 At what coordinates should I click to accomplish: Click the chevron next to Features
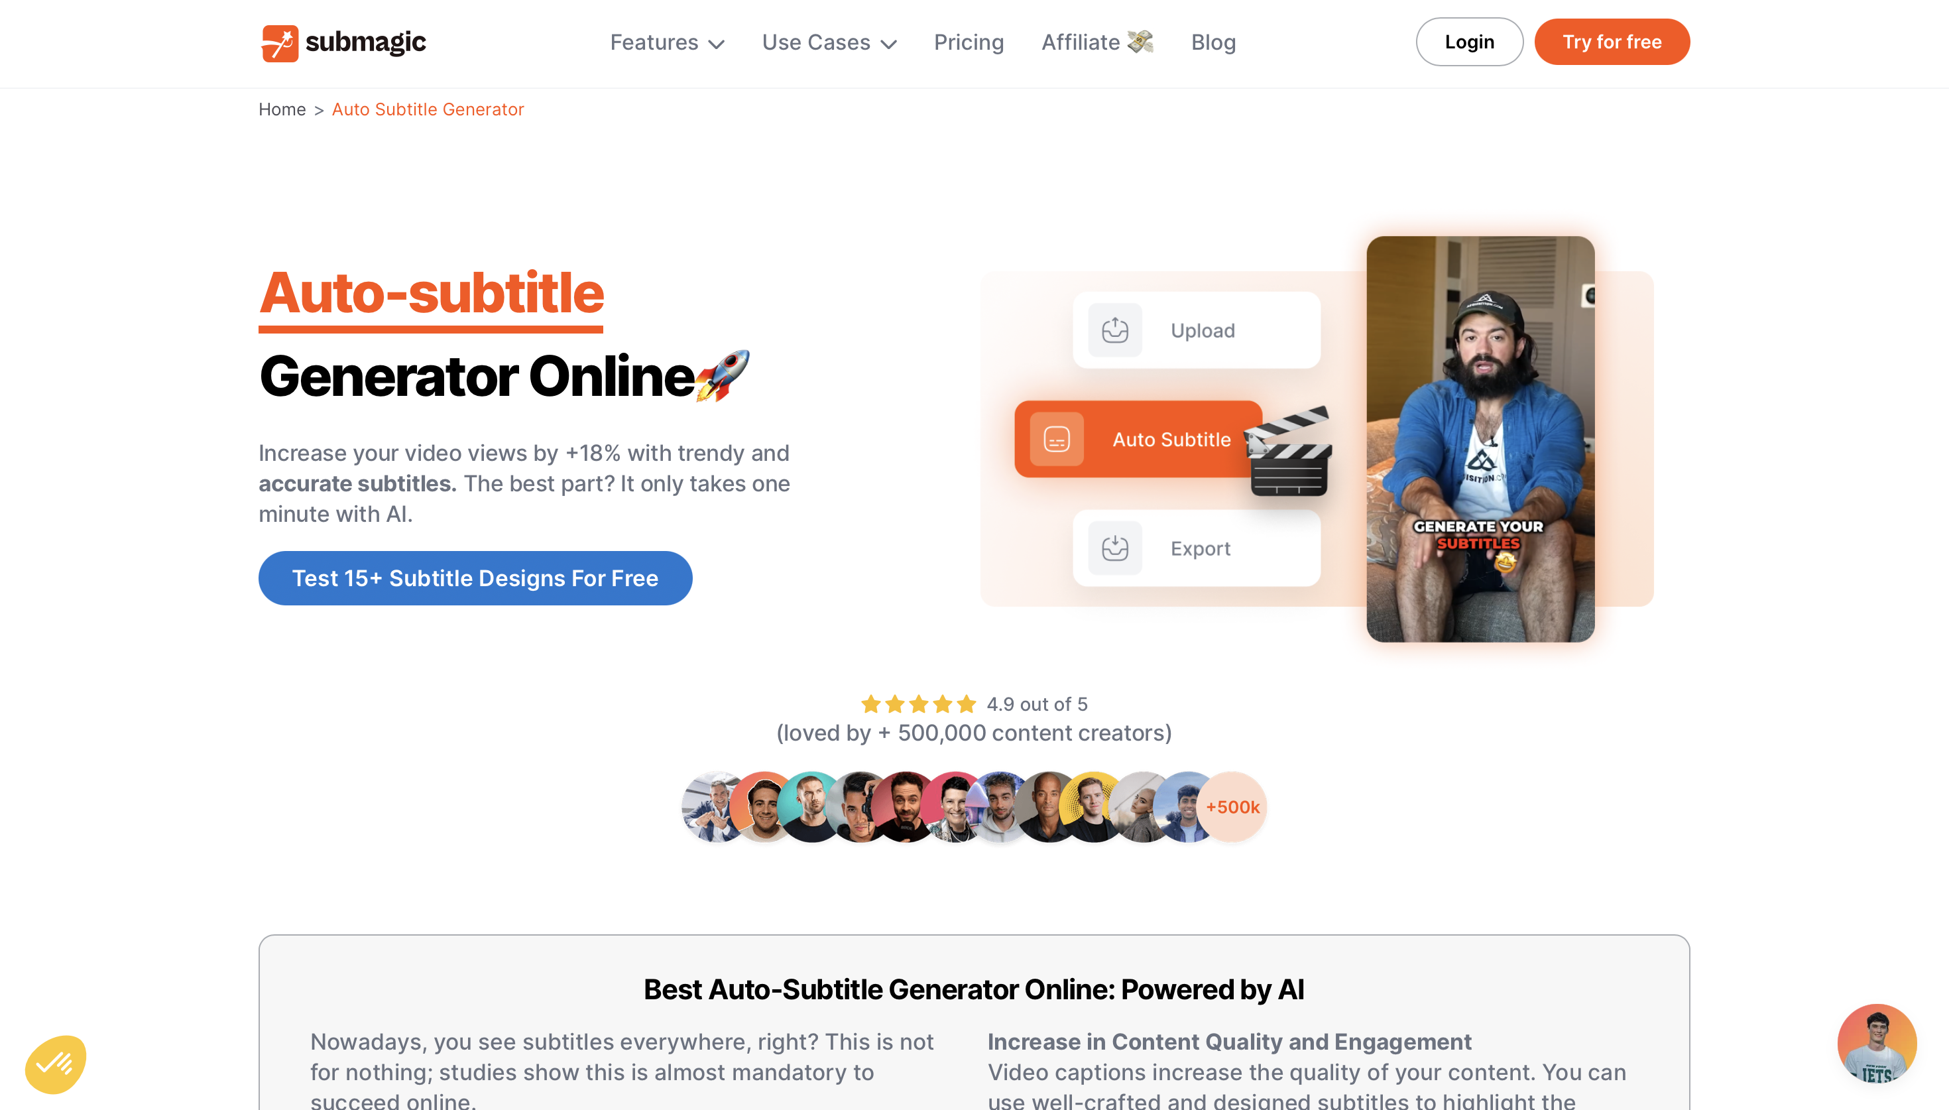click(715, 44)
